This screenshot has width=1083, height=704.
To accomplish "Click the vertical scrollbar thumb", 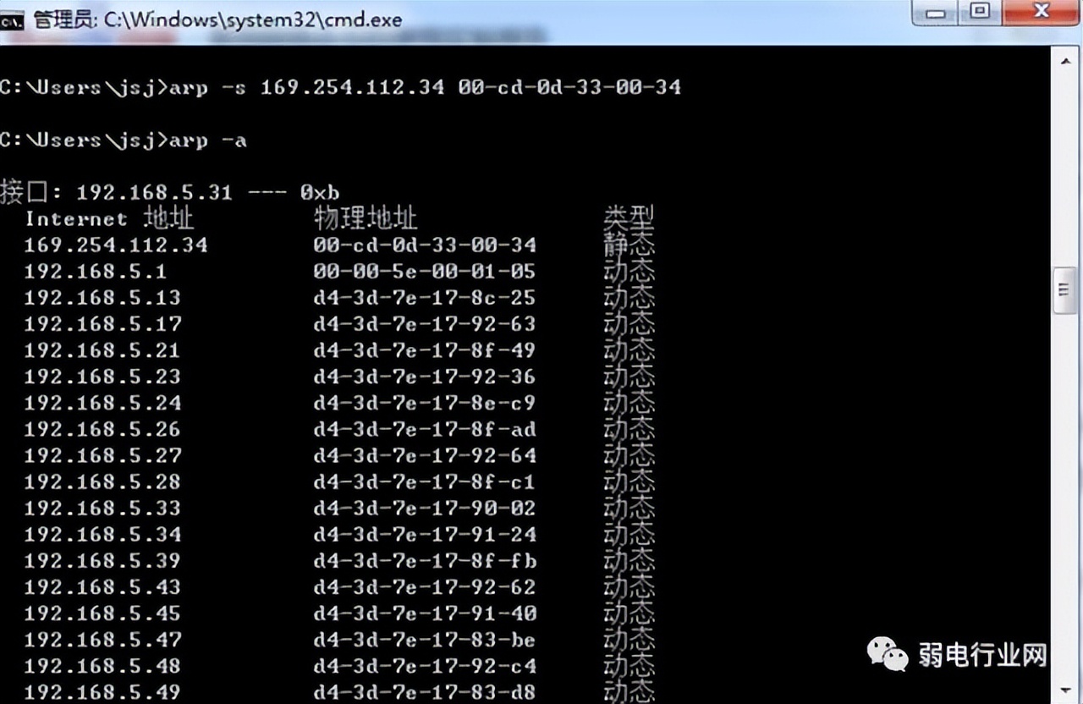I will coord(1064,290).
